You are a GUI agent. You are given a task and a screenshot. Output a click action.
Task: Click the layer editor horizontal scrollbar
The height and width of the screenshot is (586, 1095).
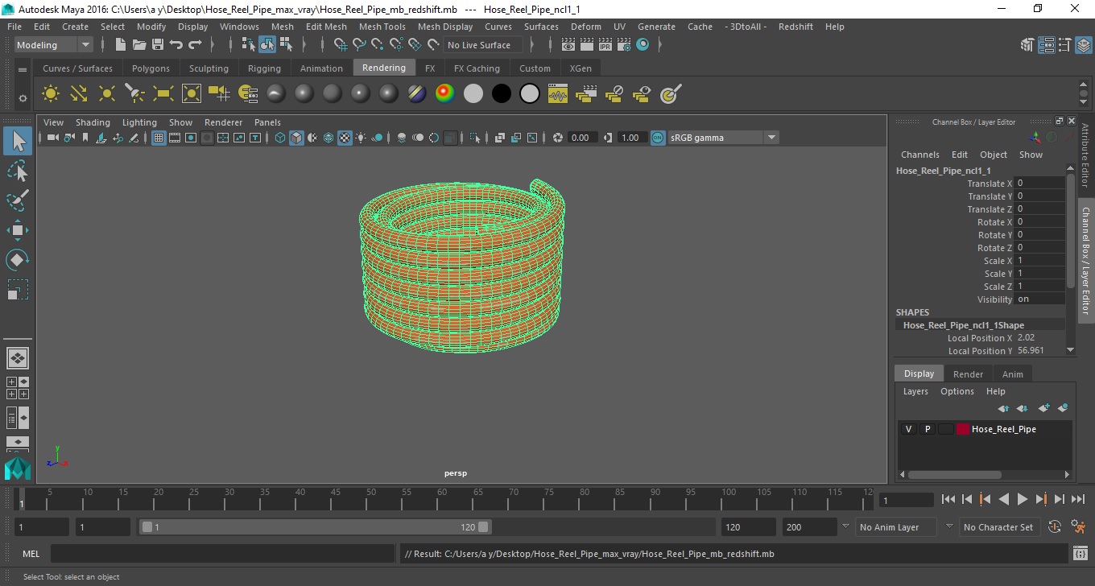pyautogui.click(x=957, y=475)
